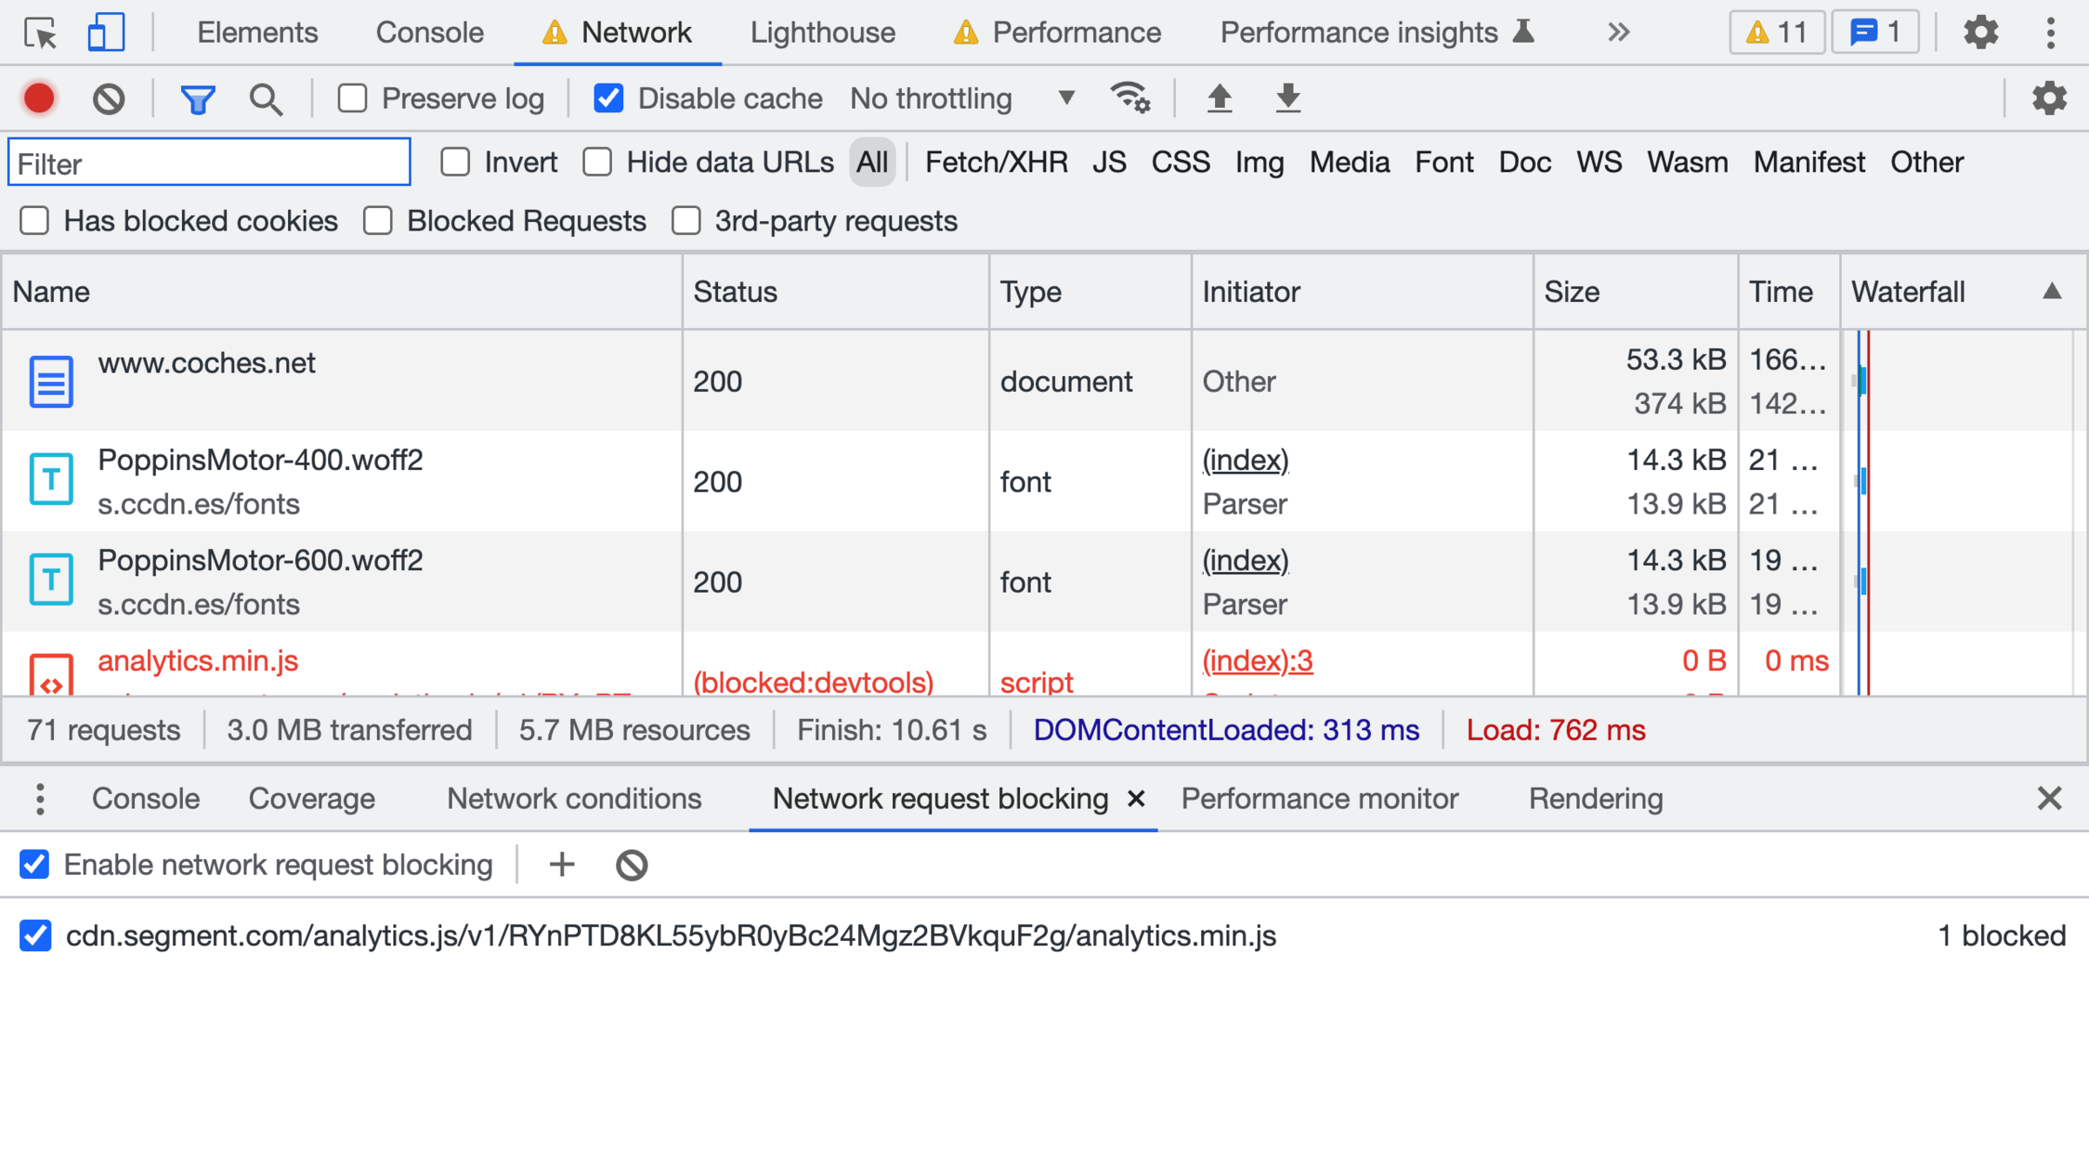
Task: Enable the Preserve log checkbox
Action: tap(353, 98)
